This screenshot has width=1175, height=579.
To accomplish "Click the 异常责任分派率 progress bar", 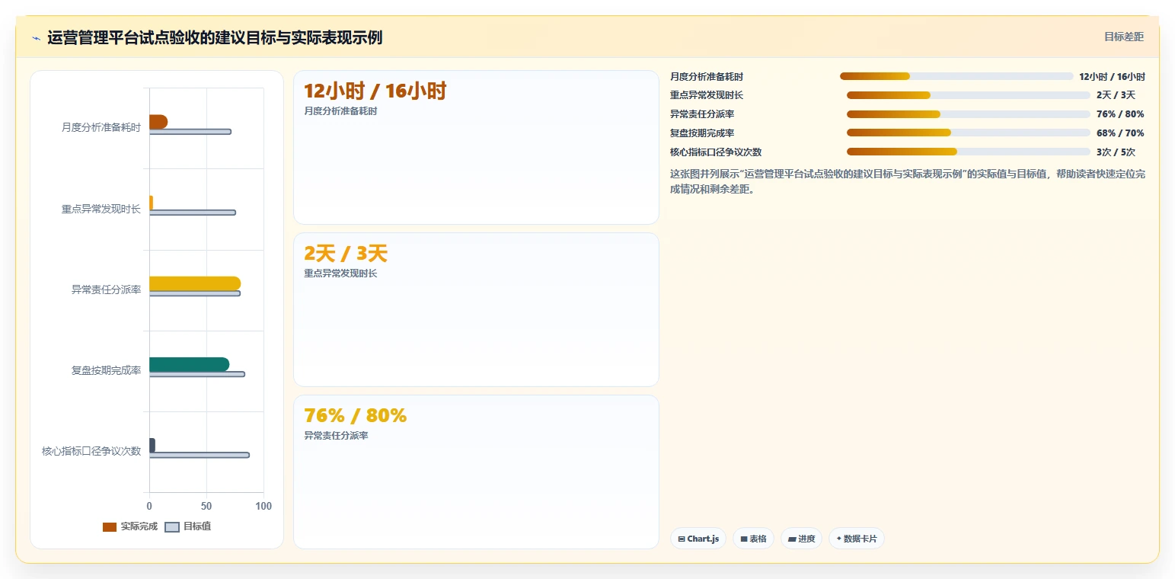I will [x=969, y=114].
